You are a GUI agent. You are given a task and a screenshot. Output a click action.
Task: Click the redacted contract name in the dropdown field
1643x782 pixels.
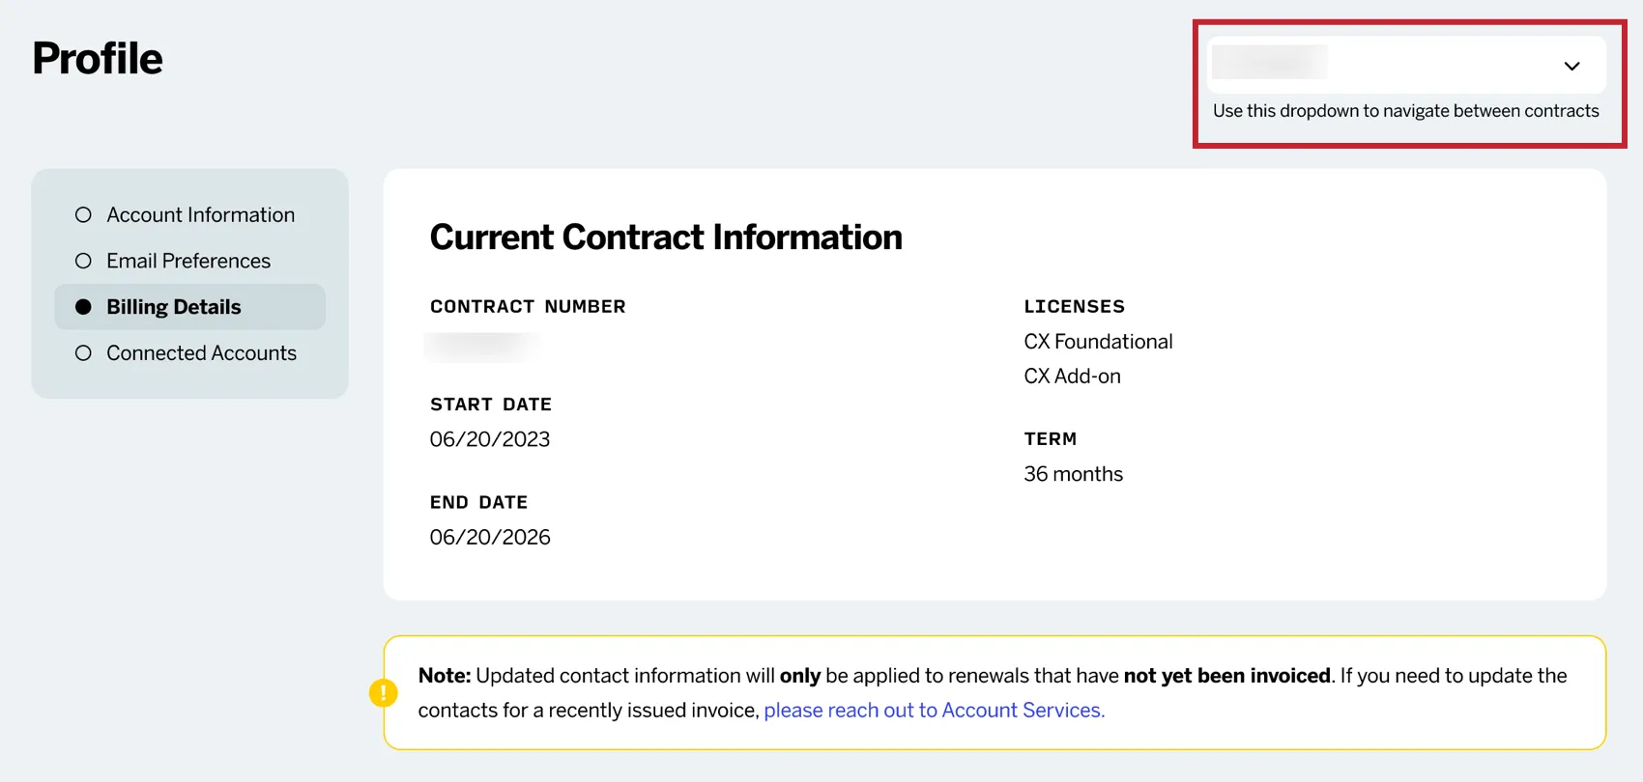1269,63
